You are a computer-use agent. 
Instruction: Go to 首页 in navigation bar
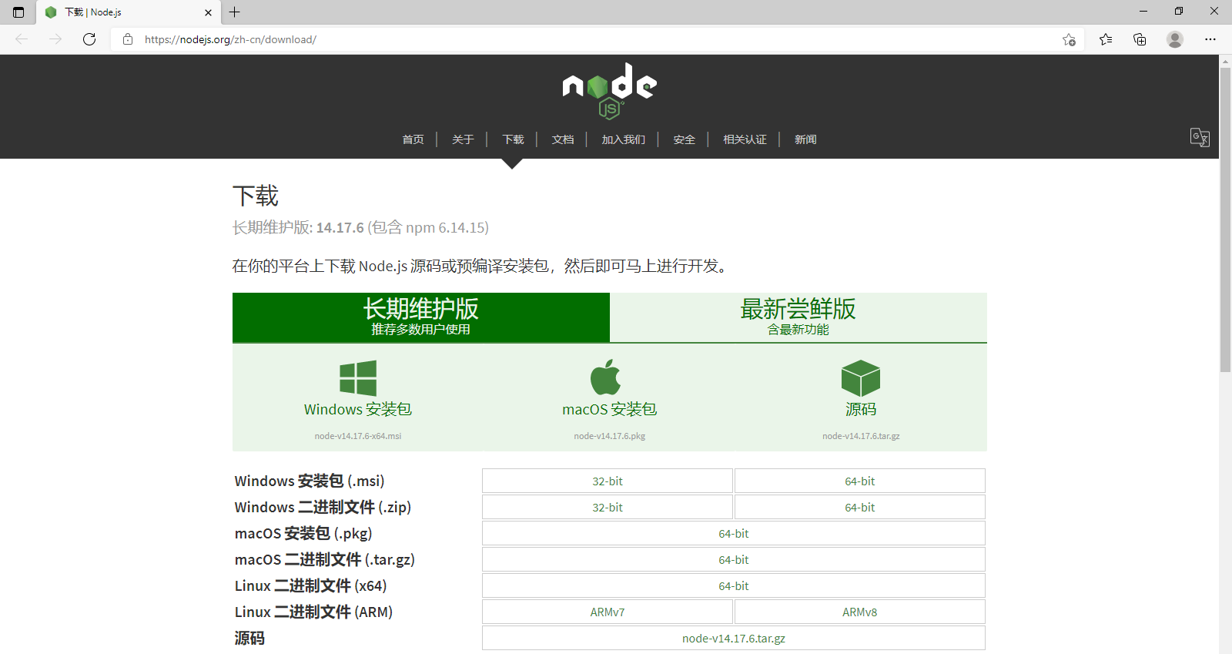(413, 139)
